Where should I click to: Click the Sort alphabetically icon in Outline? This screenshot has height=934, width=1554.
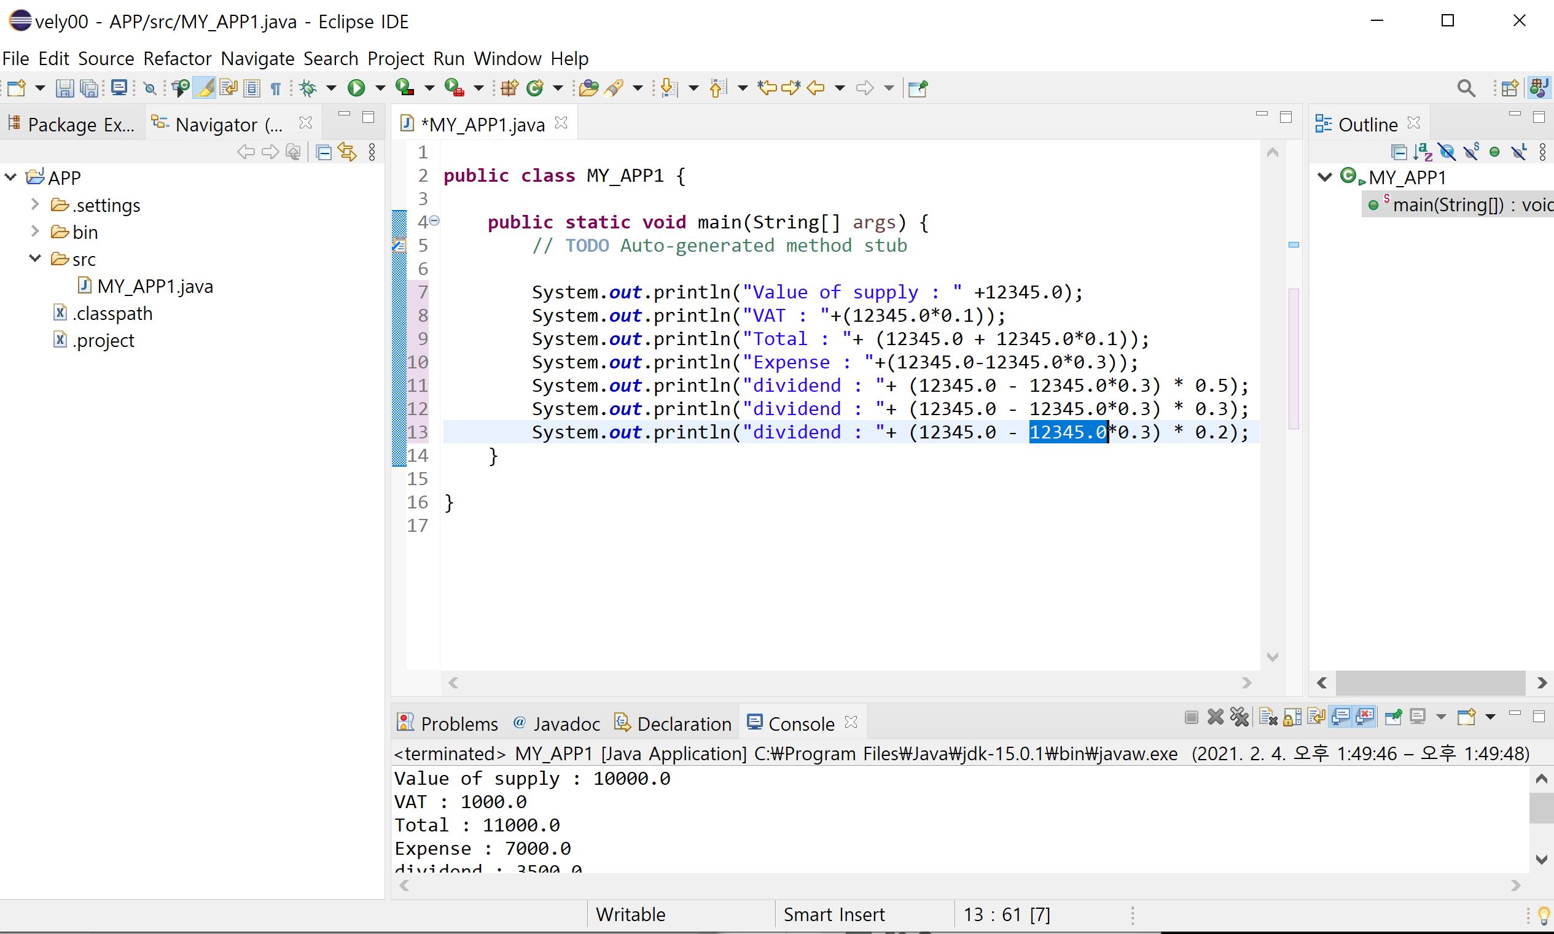pyautogui.click(x=1423, y=152)
